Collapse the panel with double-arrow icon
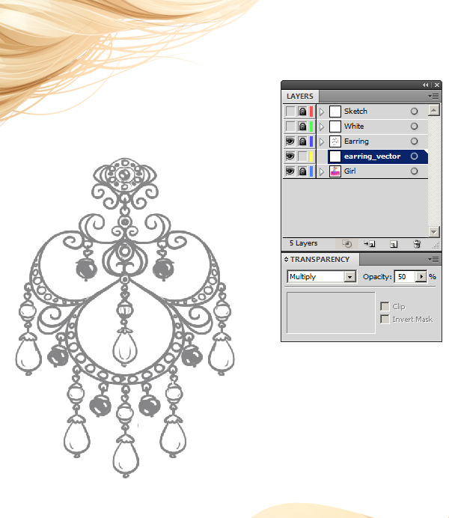Viewport: 449px width, 518px height. coord(425,85)
